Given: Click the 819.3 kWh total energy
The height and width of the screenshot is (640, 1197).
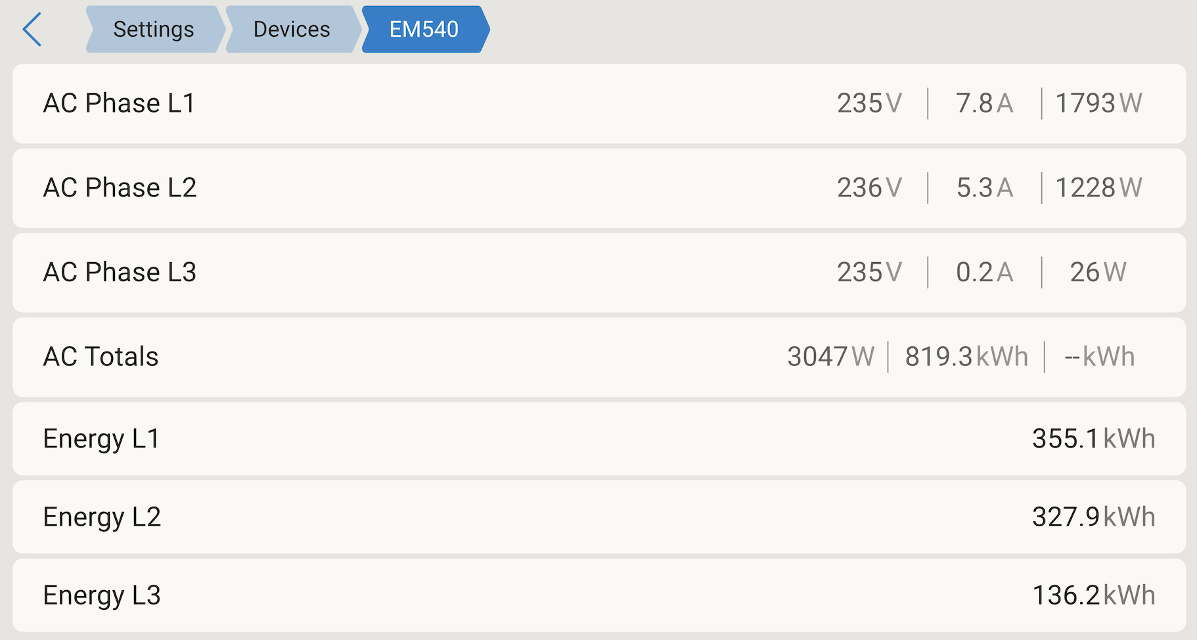Looking at the screenshot, I should coord(966,357).
